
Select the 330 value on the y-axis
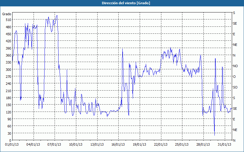pos(9,62)
